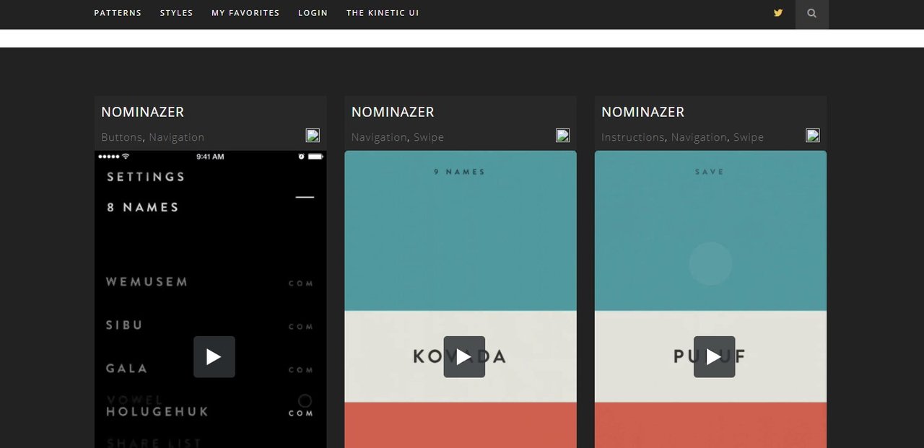Visit THE KINETIC UI page
The image size is (924, 448).
(x=383, y=12)
